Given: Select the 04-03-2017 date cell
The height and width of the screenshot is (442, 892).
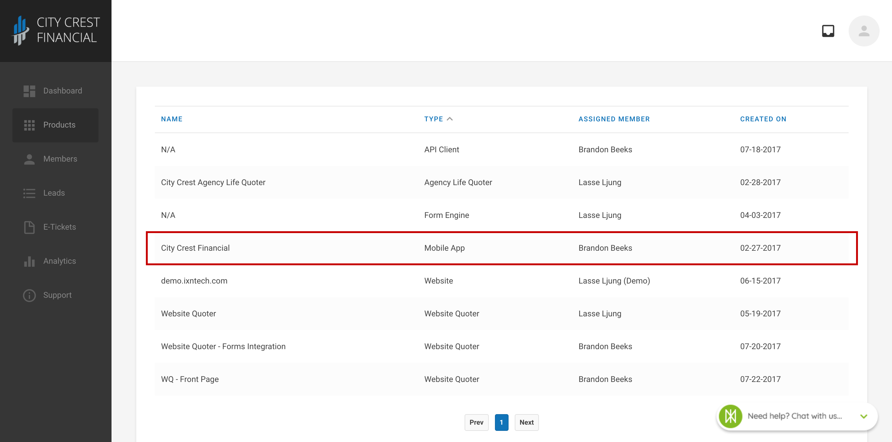Looking at the screenshot, I should [x=760, y=215].
